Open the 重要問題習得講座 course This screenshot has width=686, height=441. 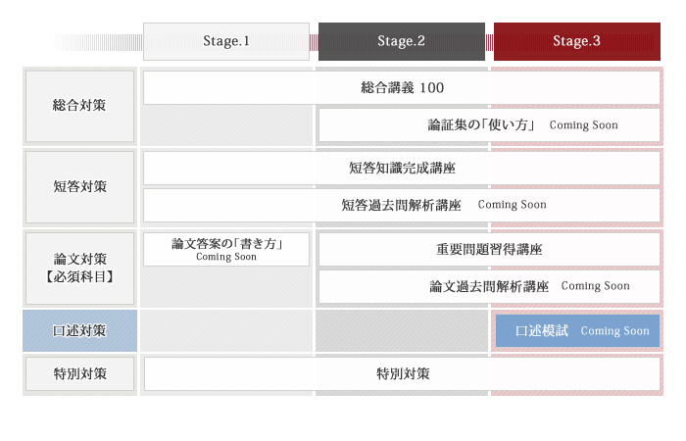(489, 249)
